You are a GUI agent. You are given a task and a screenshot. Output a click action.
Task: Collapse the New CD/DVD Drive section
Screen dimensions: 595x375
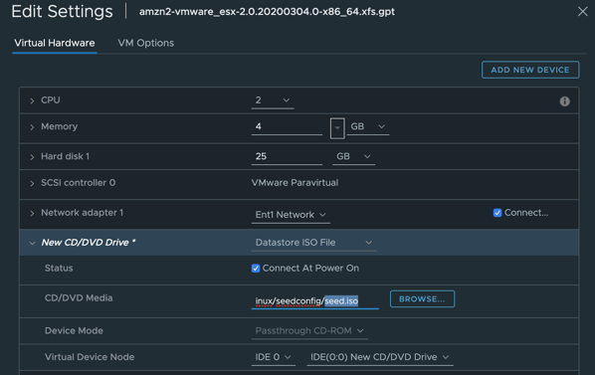[x=32, y=243]
